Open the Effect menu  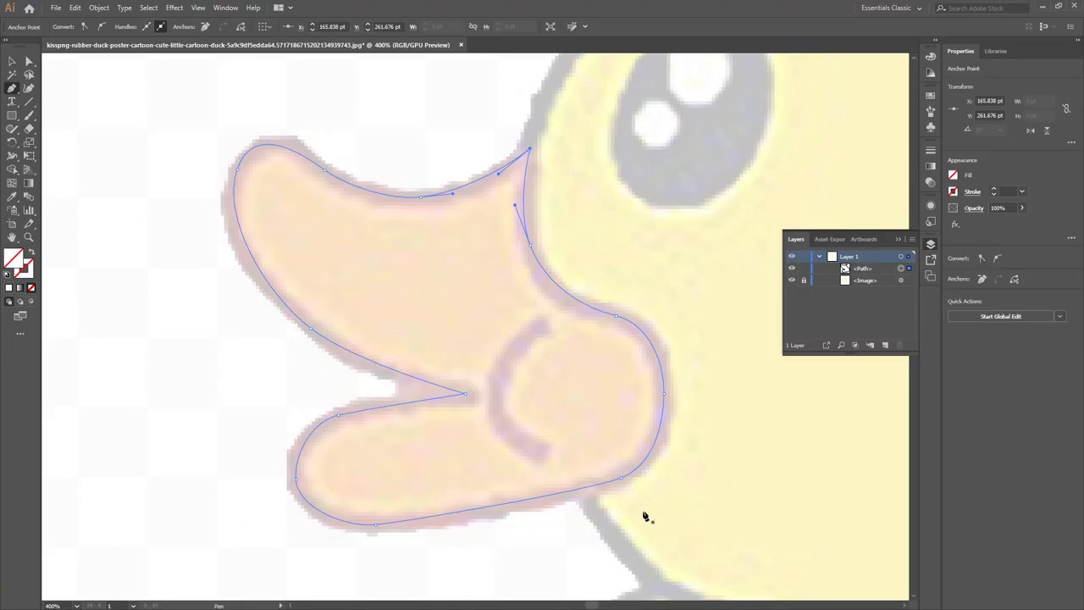[x=174, y=8]
